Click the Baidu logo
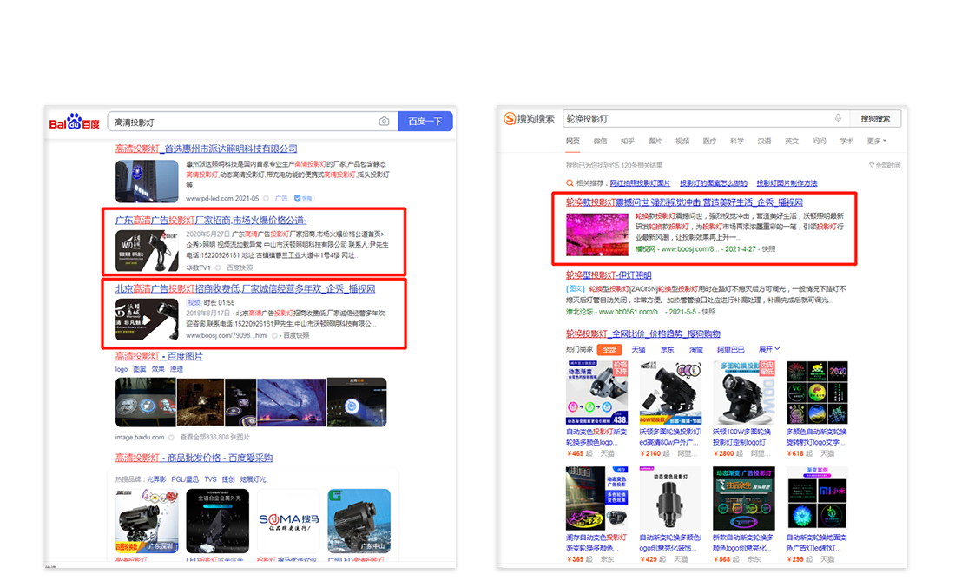Viewport: 955px width, 581px height. [75, 122]
